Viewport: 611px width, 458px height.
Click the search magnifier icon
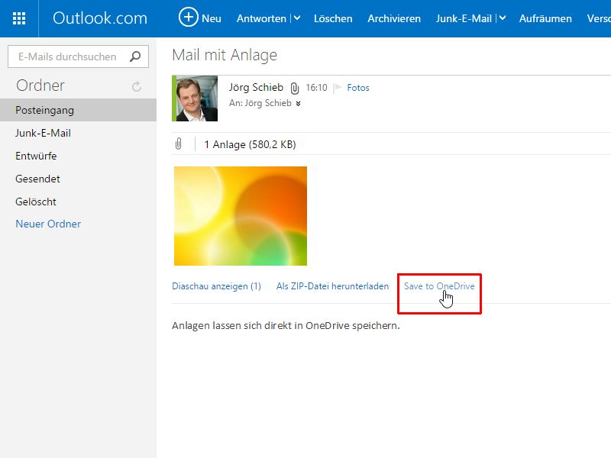pos(135,56)
